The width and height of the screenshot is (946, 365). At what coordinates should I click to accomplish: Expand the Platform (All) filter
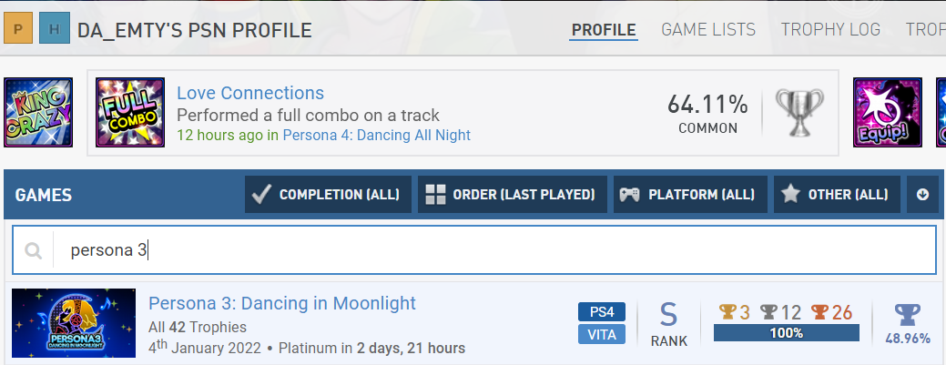(687, 195)
